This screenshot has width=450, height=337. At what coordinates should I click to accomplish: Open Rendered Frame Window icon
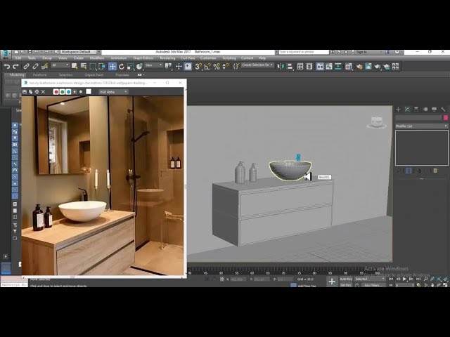(368, 67)
